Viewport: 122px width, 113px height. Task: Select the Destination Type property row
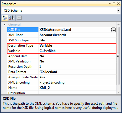61,46
